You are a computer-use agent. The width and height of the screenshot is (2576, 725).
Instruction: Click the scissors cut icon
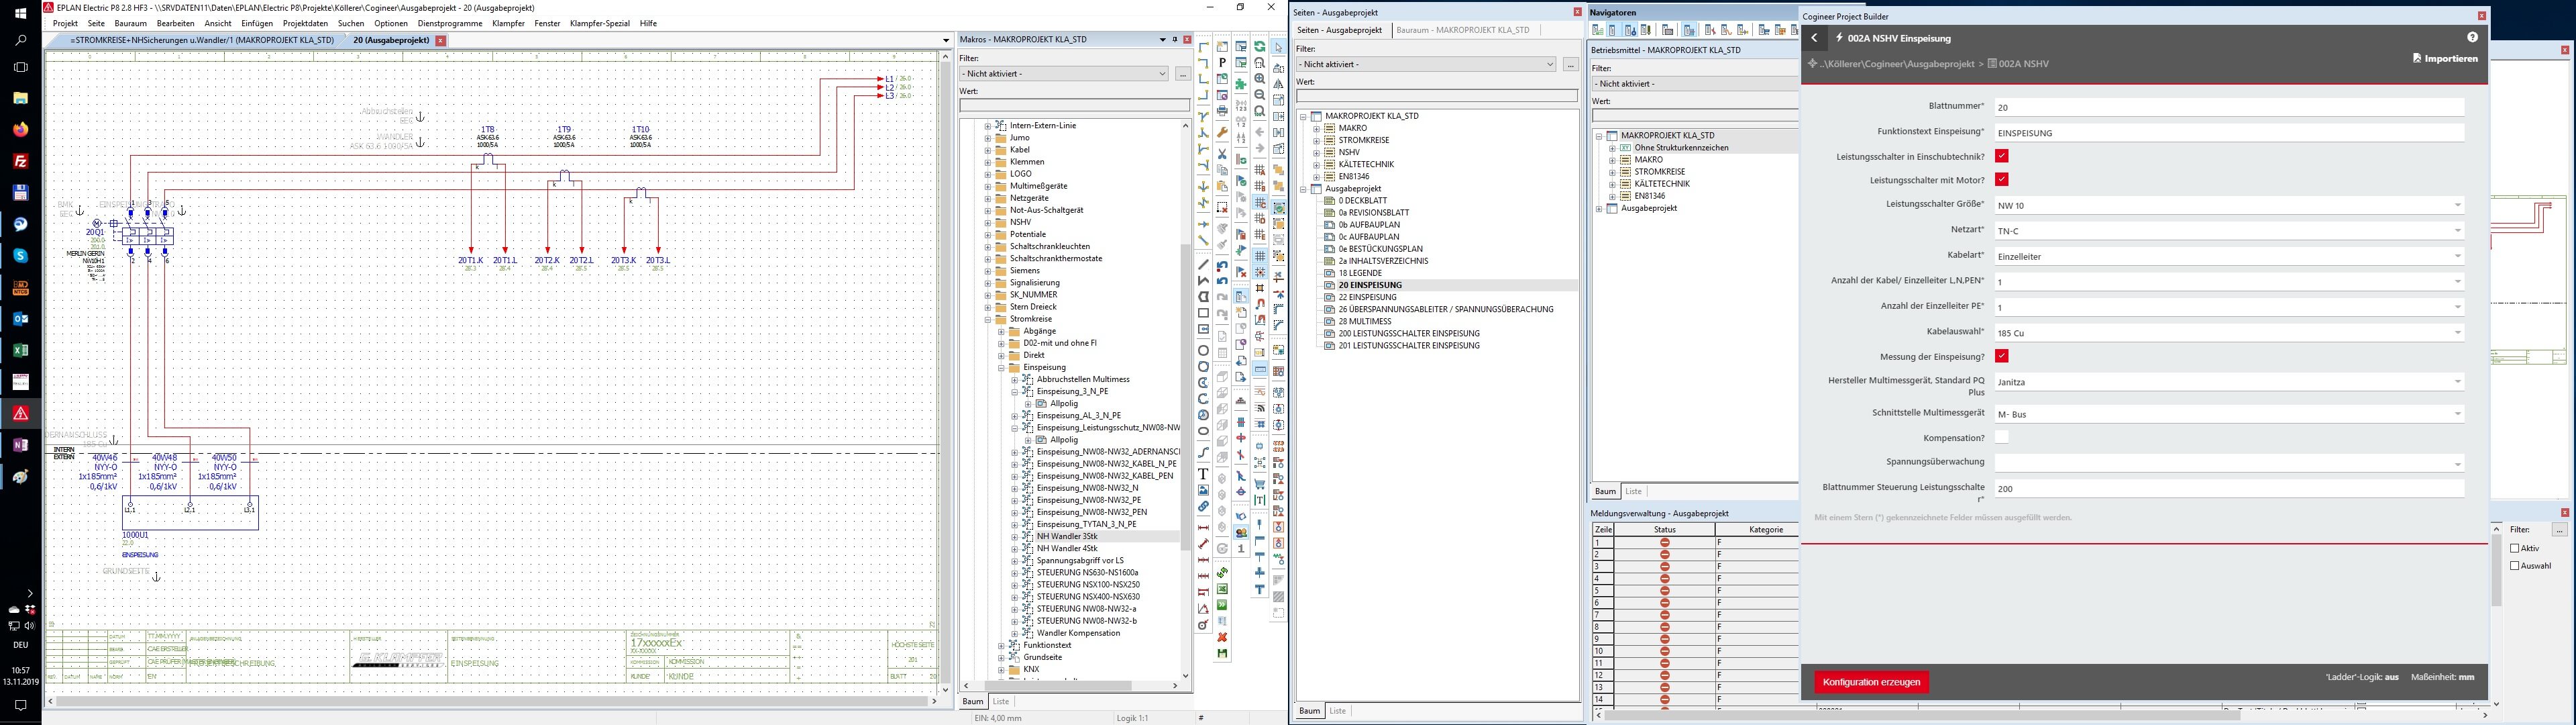tap(1222, 153)
